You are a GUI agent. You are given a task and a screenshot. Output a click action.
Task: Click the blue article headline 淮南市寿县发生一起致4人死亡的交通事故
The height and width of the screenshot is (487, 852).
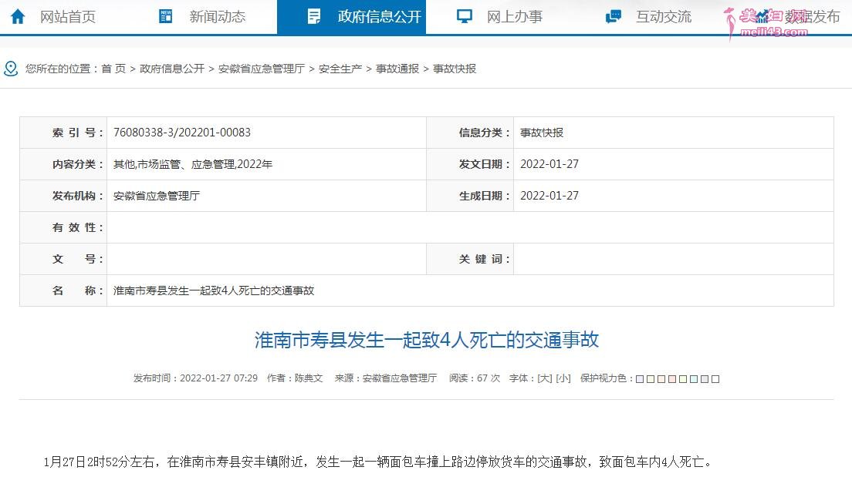tap(427, 340)
